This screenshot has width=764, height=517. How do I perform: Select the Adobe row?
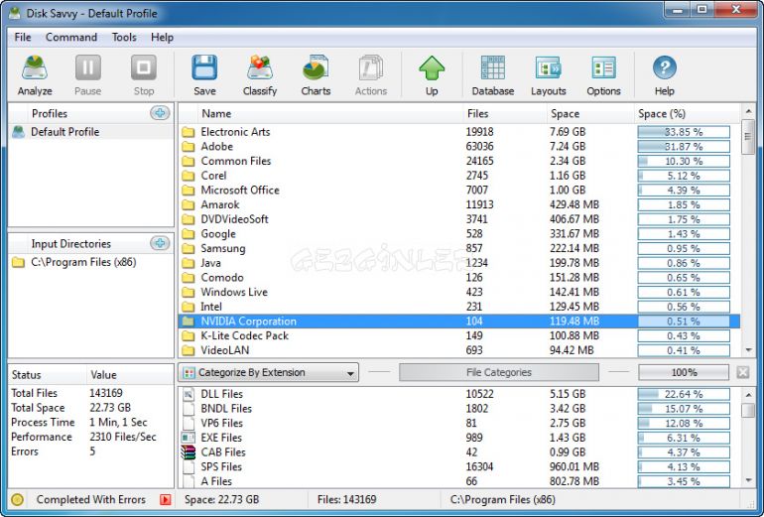pos(459,147)
